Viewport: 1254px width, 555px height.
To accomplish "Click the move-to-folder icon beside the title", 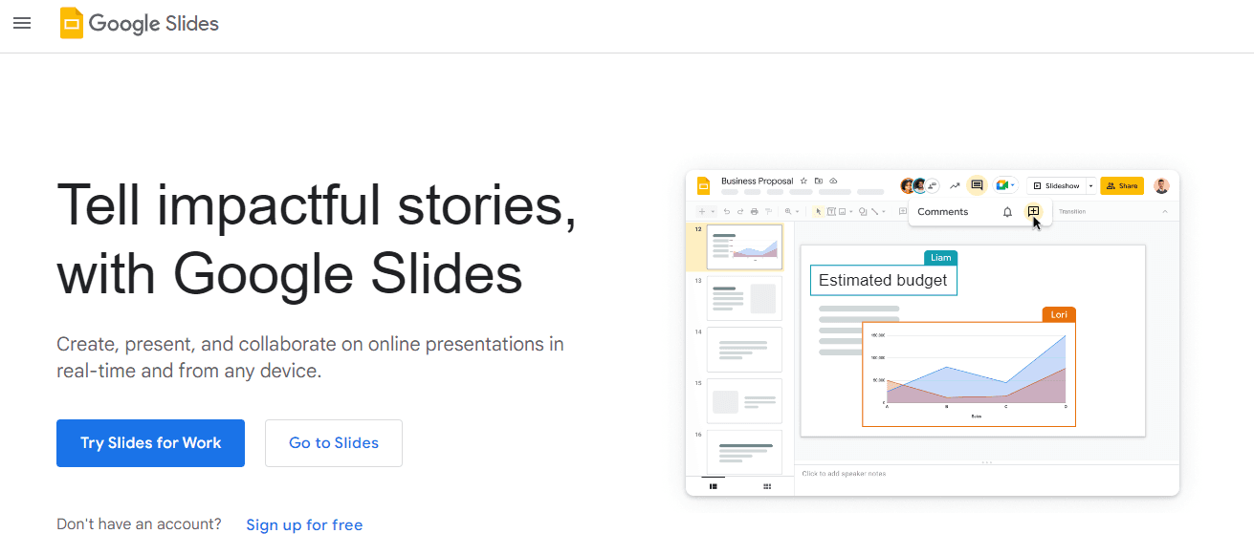I will click(x=818, y=181).
